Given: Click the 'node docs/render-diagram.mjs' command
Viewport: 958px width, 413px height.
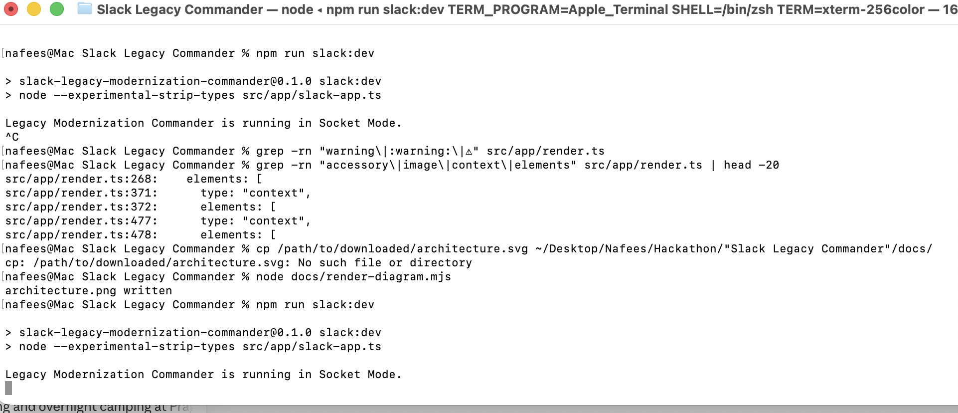Looking at the screenshot, I should 353,277.
